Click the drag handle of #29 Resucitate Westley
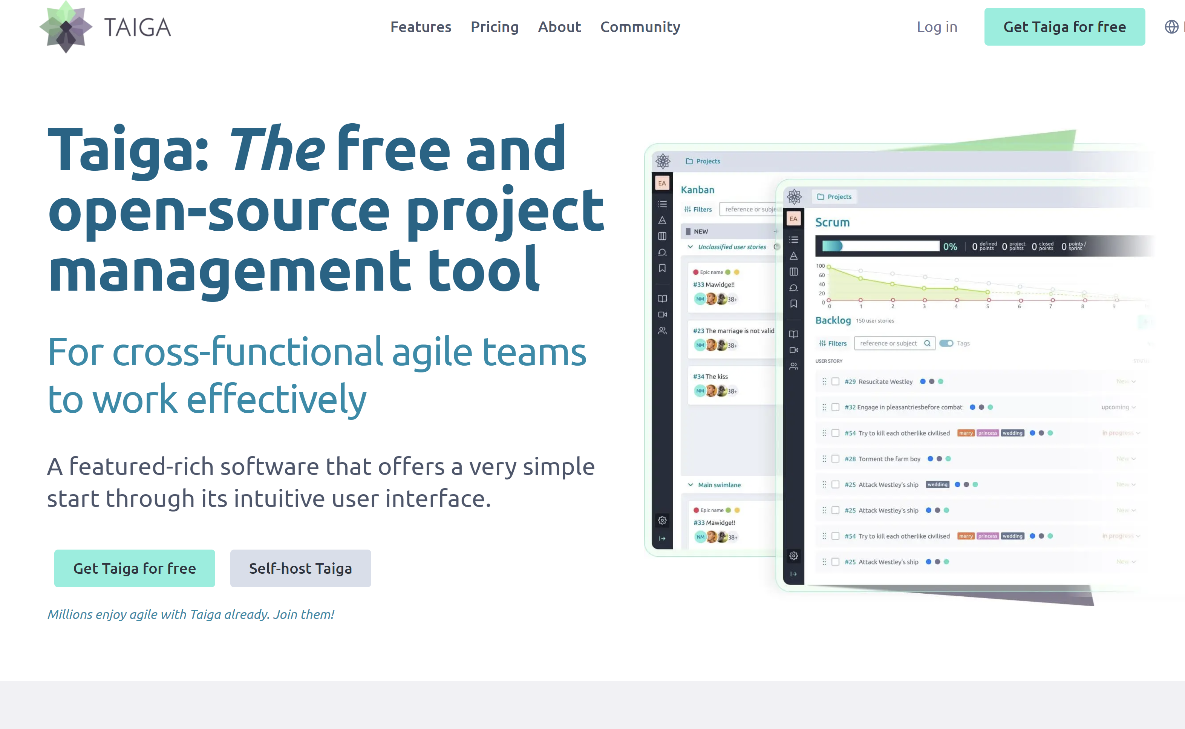Image resolution: width=1185 pixels, height=729 pixels. point(824,381)
